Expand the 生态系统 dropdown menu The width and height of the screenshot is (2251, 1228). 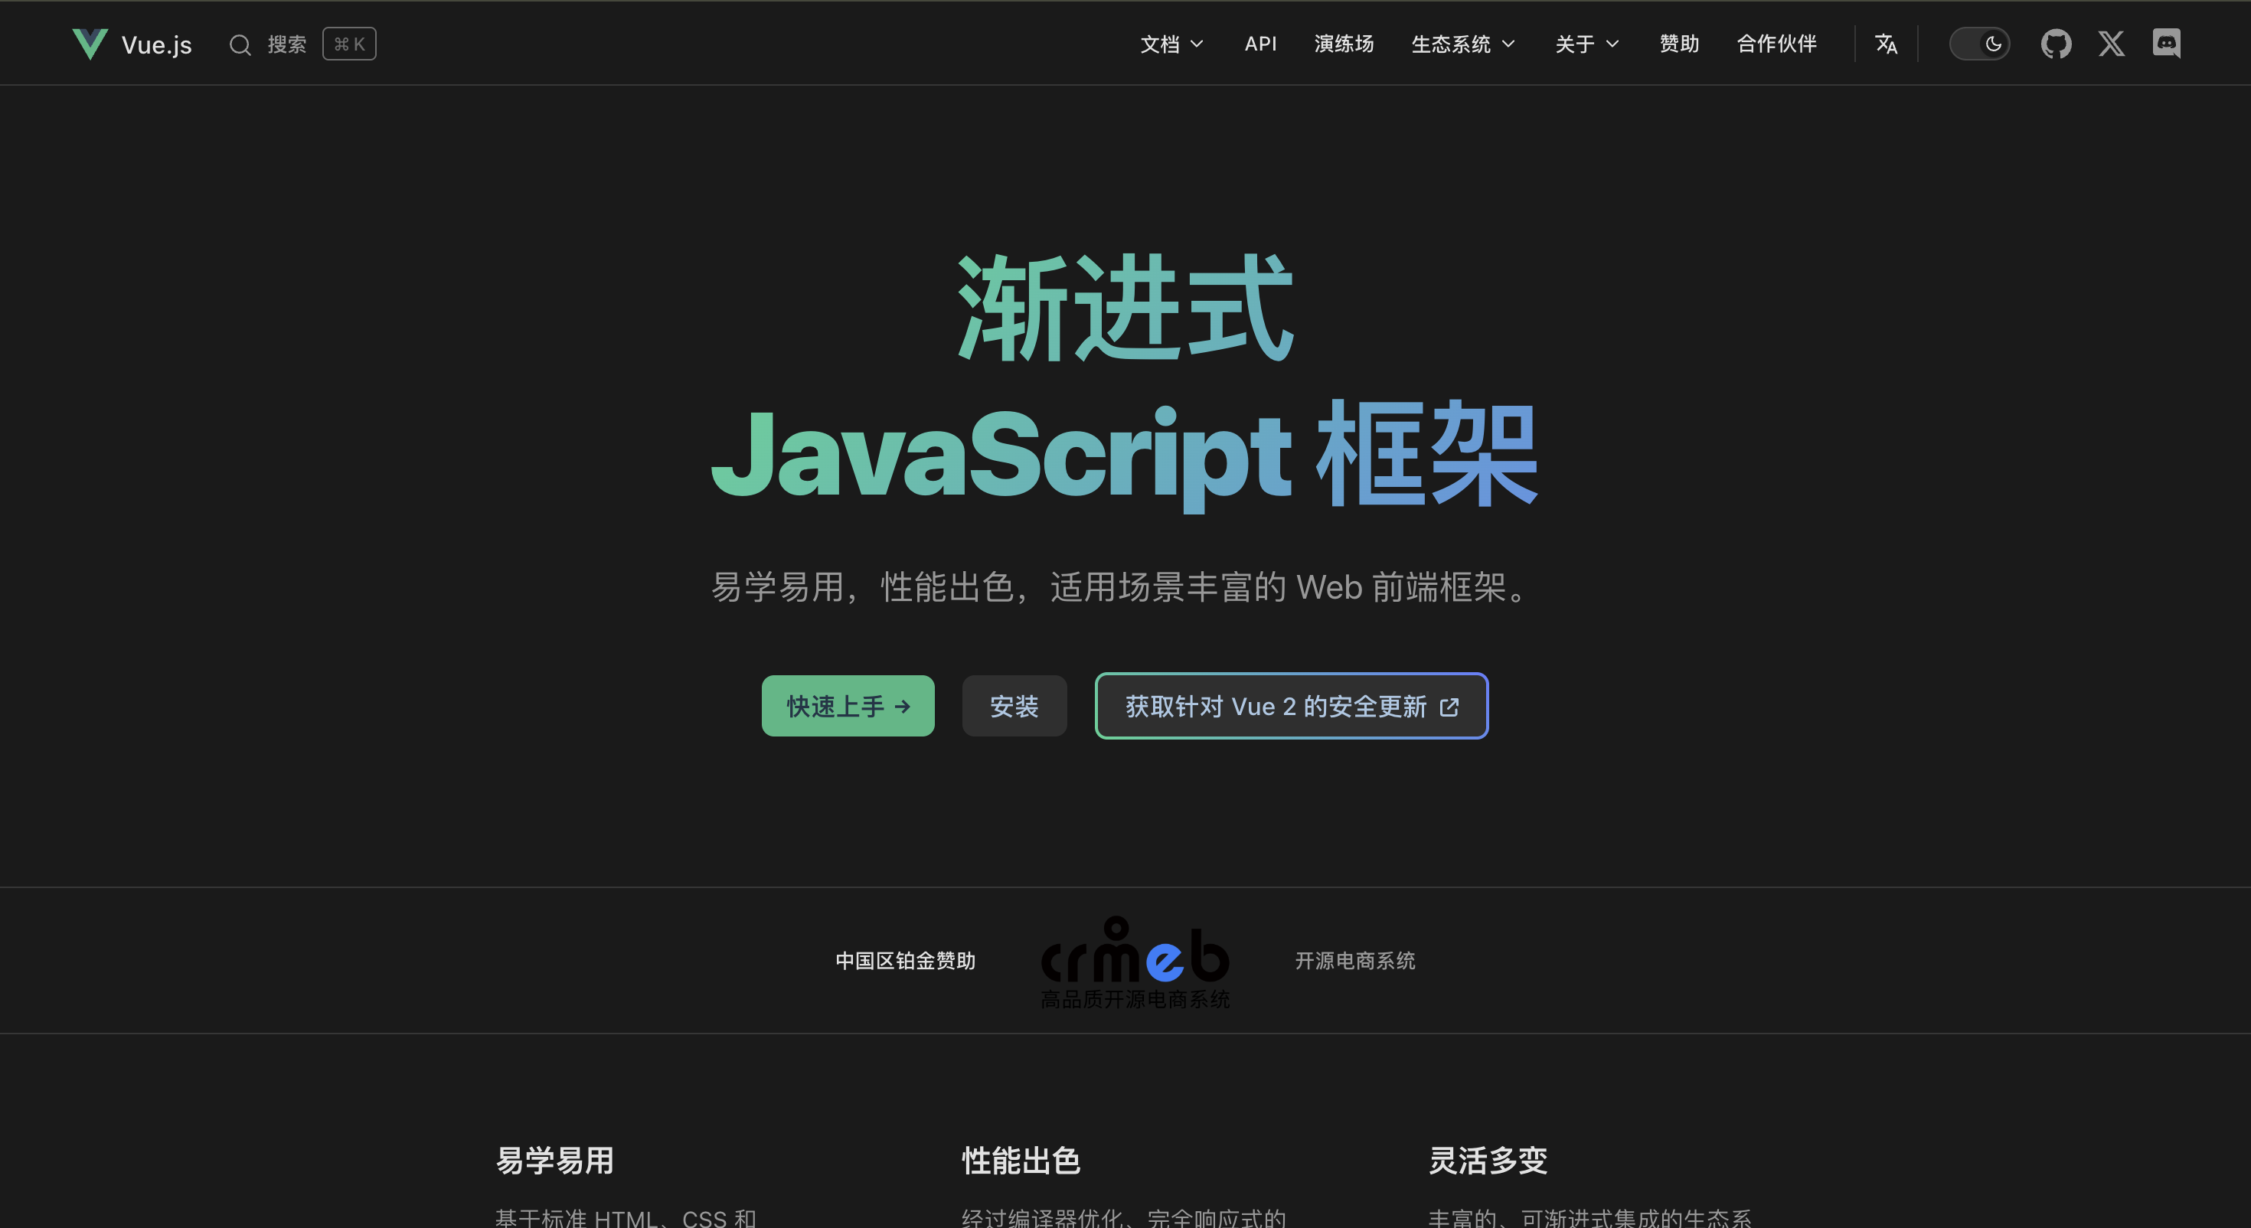(1462, 44)
